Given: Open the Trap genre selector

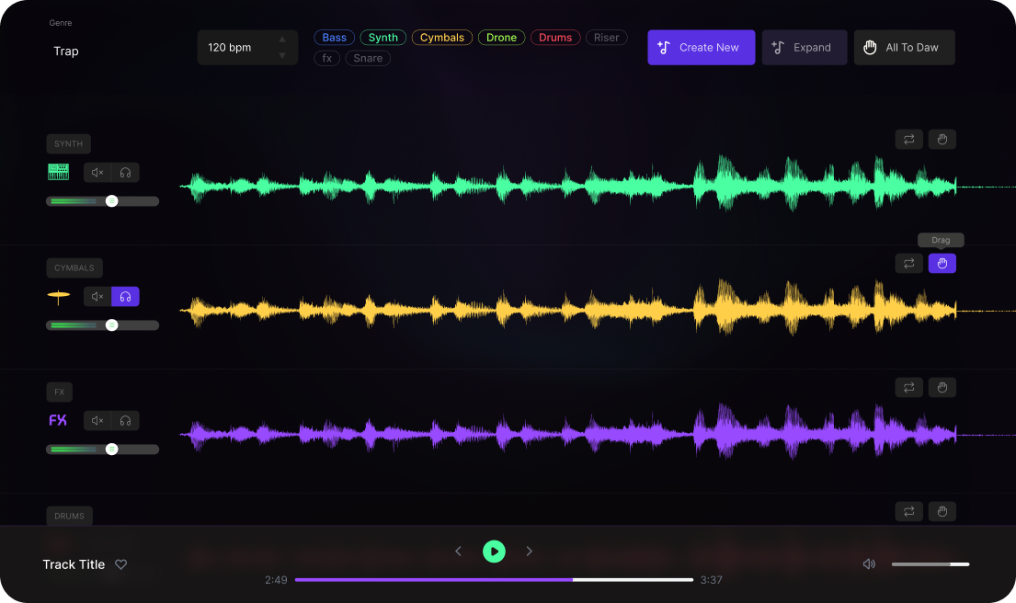Looking at the screenshot, I should 66,51.
